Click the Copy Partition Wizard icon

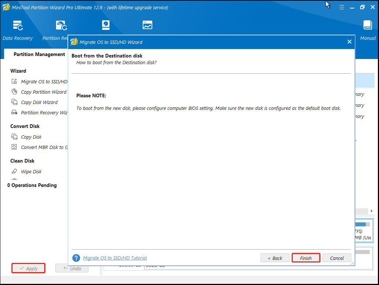pyautogui.click(x=14, y=92)
